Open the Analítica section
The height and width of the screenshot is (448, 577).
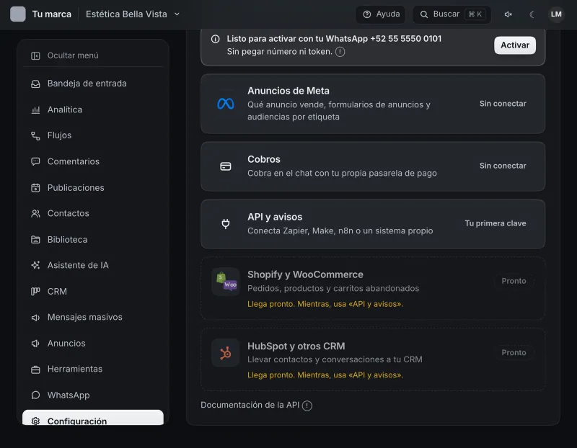pyautogui.click(x=93, y=110)
